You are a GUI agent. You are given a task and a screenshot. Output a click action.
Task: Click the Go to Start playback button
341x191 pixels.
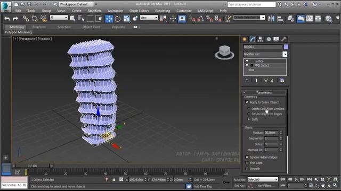pos(283,179)
